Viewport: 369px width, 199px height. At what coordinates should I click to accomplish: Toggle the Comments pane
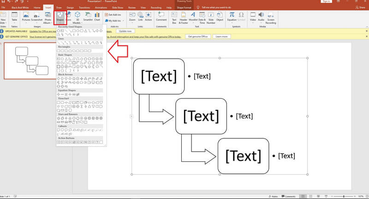[x=289, y=196]
